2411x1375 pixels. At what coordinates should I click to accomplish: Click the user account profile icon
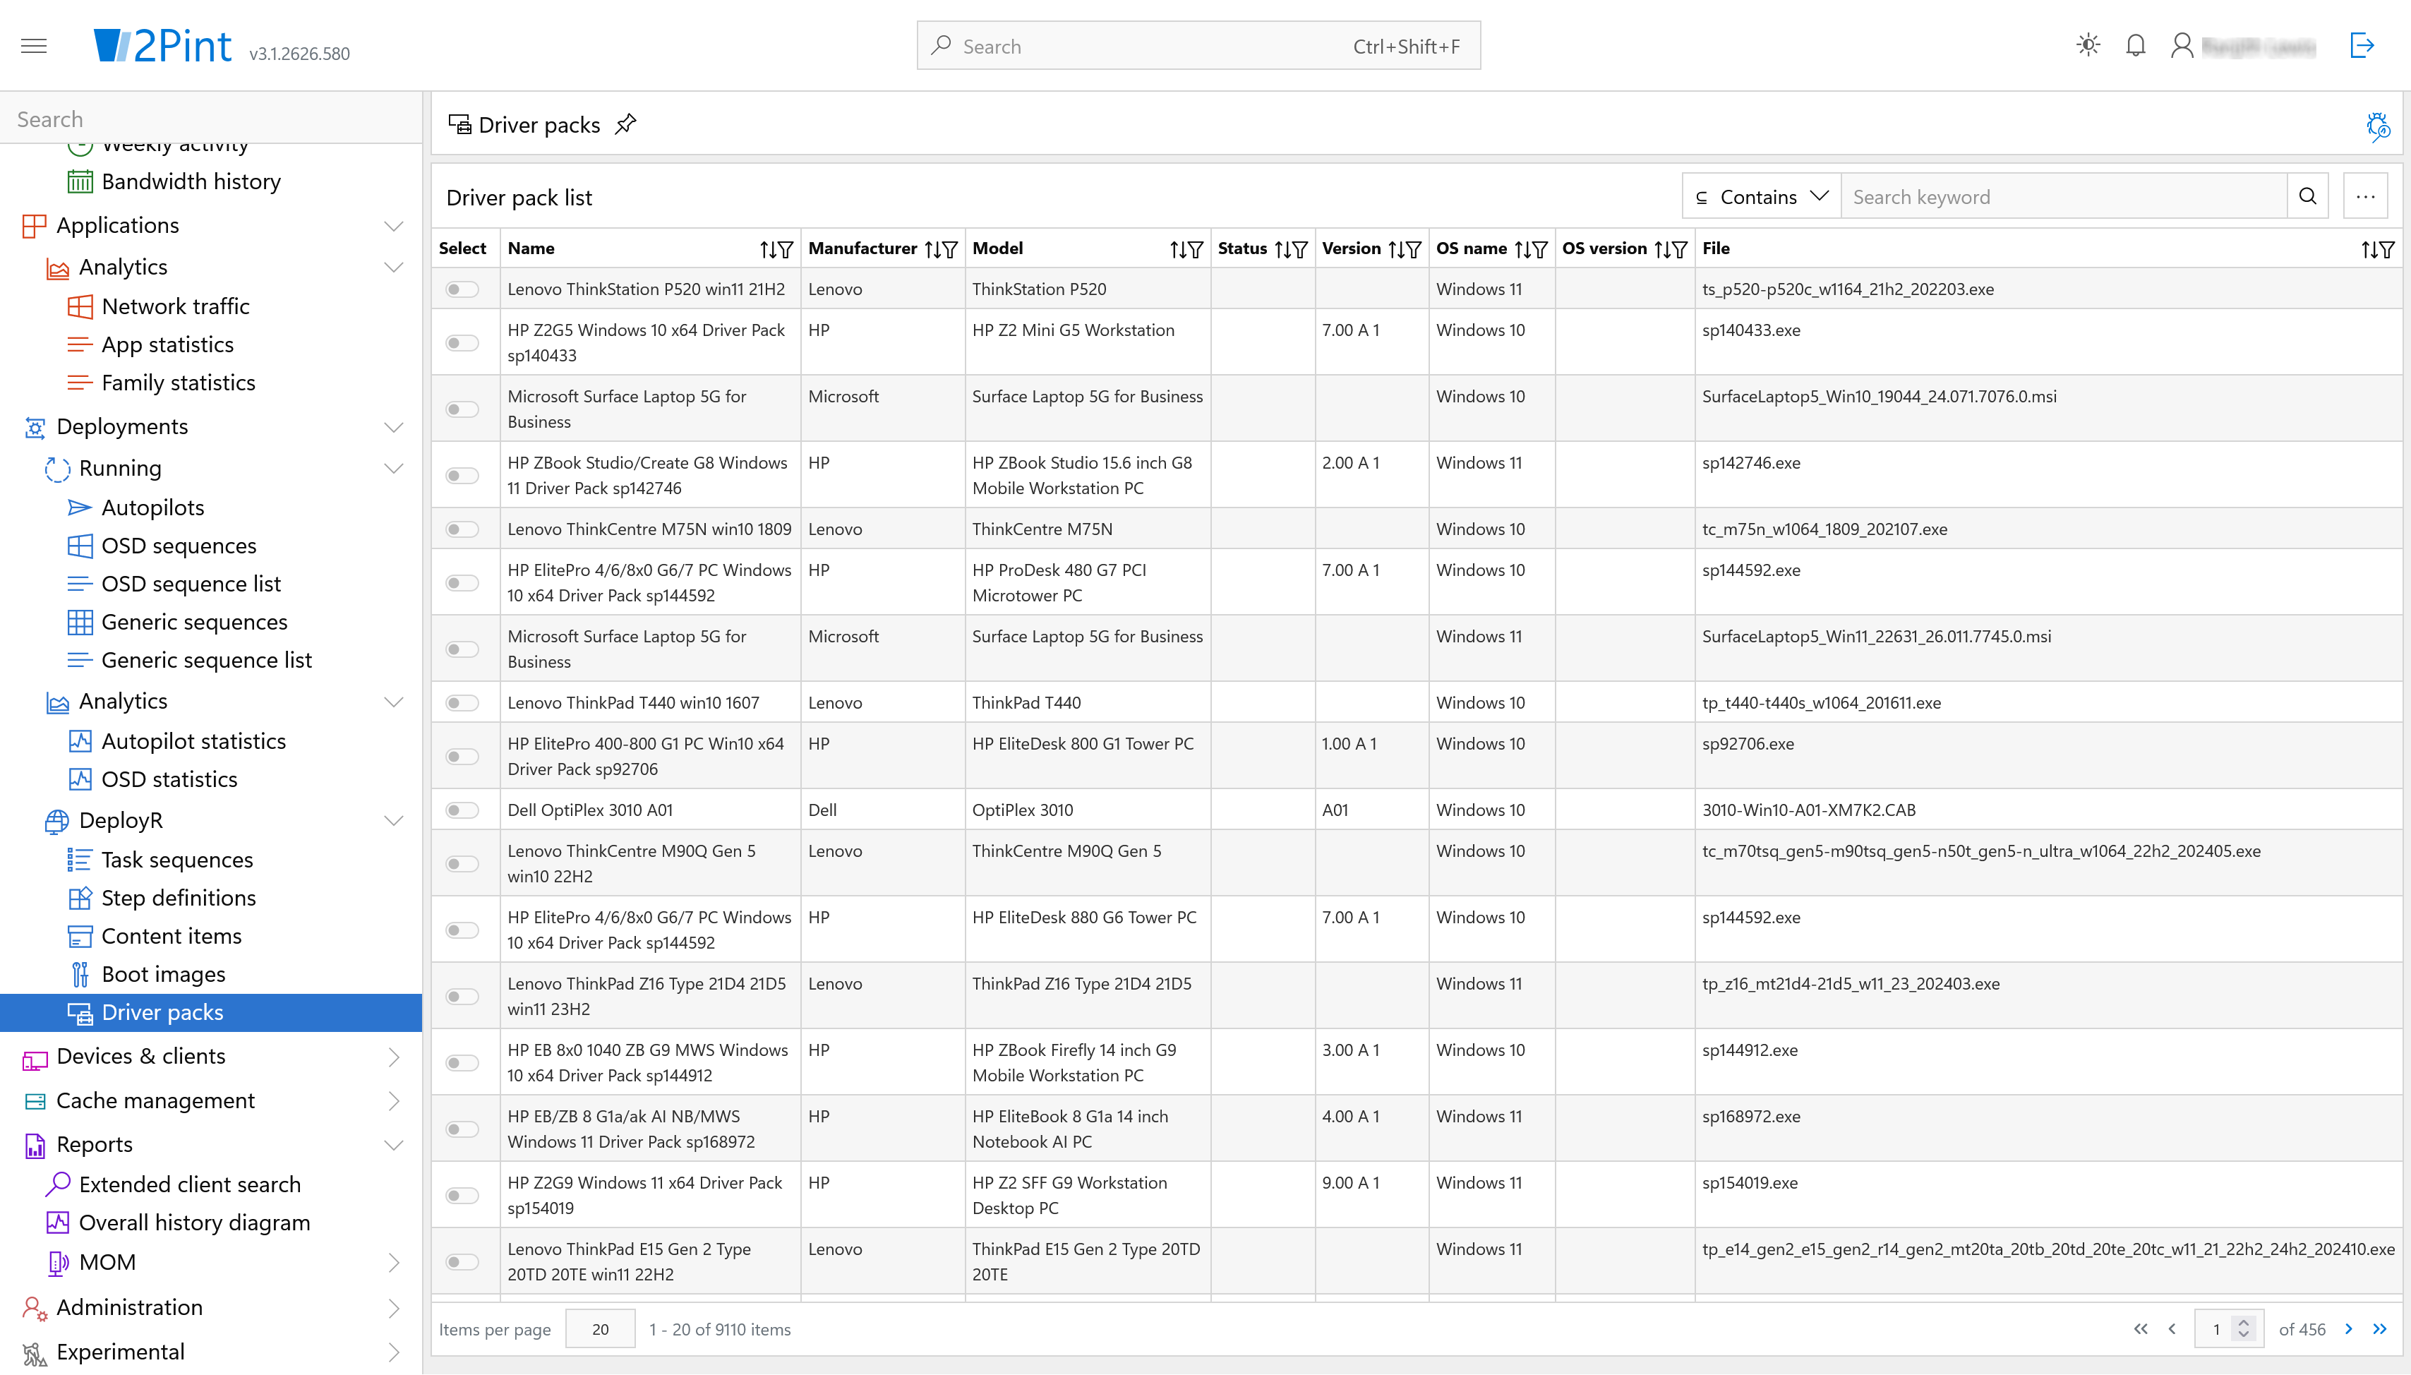tap(2182, 45)
